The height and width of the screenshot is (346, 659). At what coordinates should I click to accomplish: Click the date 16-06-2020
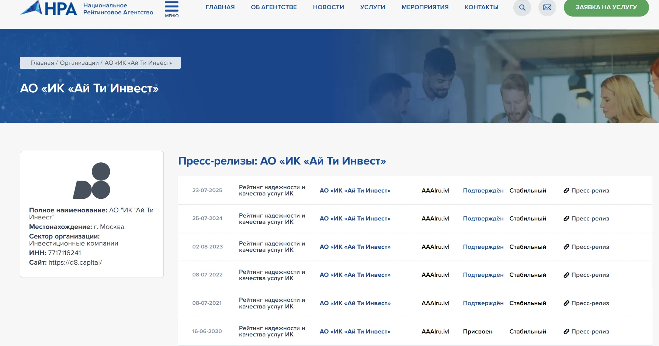207,331
